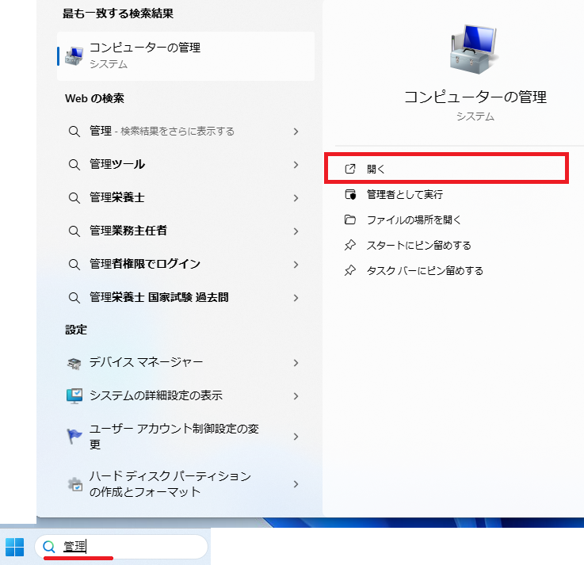Click the search magnifier icon in taskbar
Screen dimensions: 584x565
49,547
